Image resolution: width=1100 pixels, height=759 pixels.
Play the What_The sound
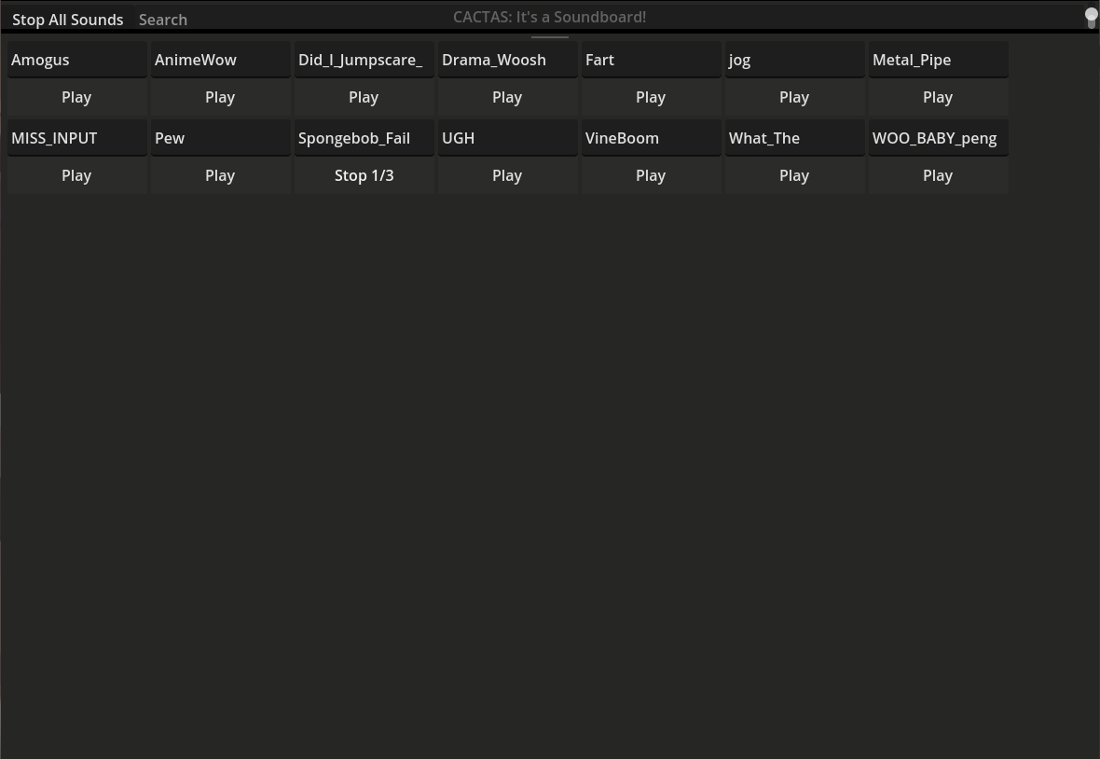click(x=795, y=176)
